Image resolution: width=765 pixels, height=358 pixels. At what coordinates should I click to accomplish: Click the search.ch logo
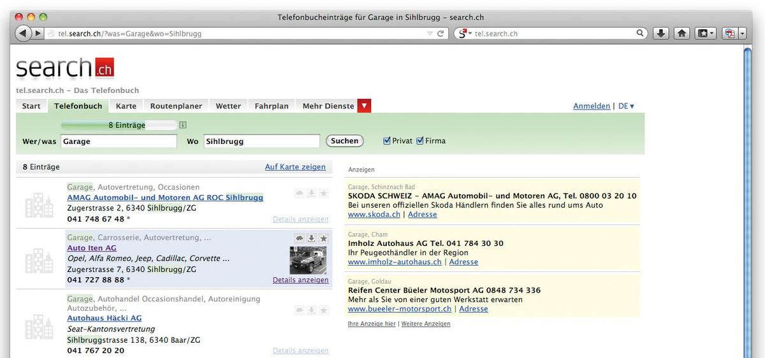coord(65,67)
